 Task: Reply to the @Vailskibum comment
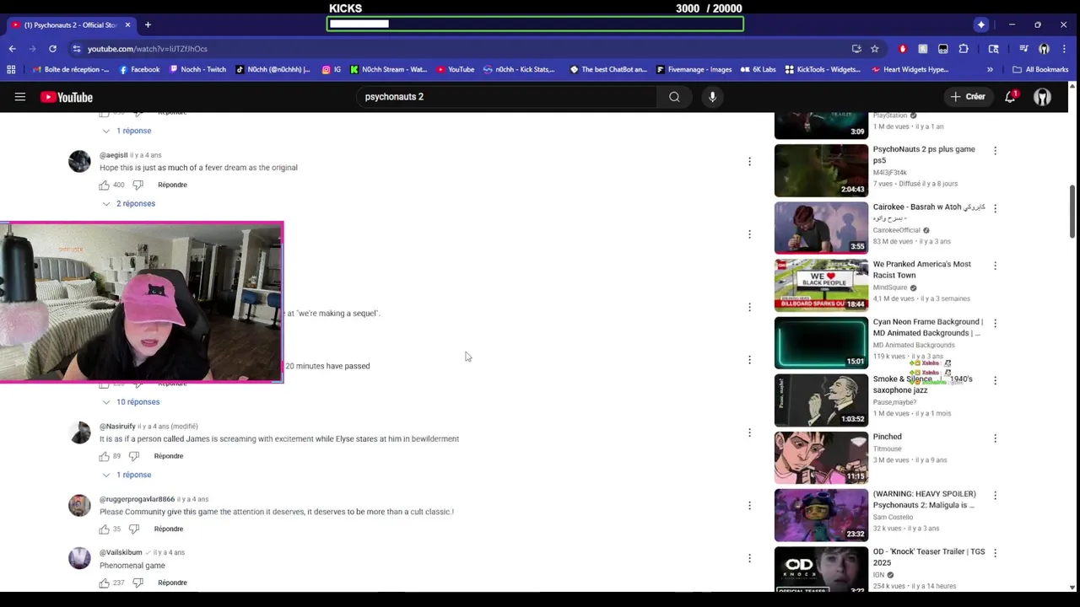[x=172, y=583]
